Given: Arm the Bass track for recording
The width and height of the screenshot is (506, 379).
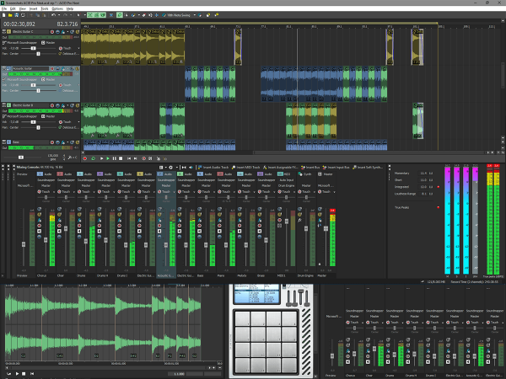Looking at the screenshot, I should click(52, 142).
